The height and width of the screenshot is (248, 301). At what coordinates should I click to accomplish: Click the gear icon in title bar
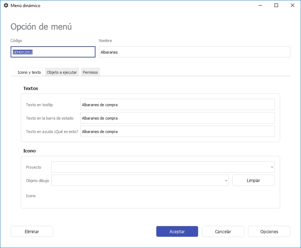click(6, 6)
